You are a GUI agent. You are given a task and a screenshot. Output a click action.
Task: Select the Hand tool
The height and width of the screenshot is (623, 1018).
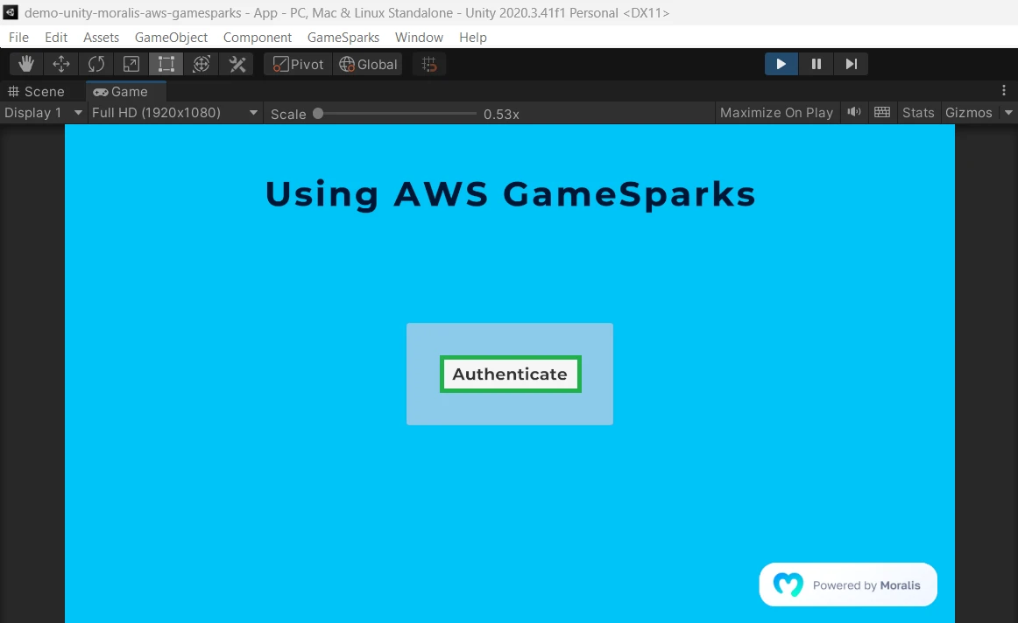click(x=26, y=64)
